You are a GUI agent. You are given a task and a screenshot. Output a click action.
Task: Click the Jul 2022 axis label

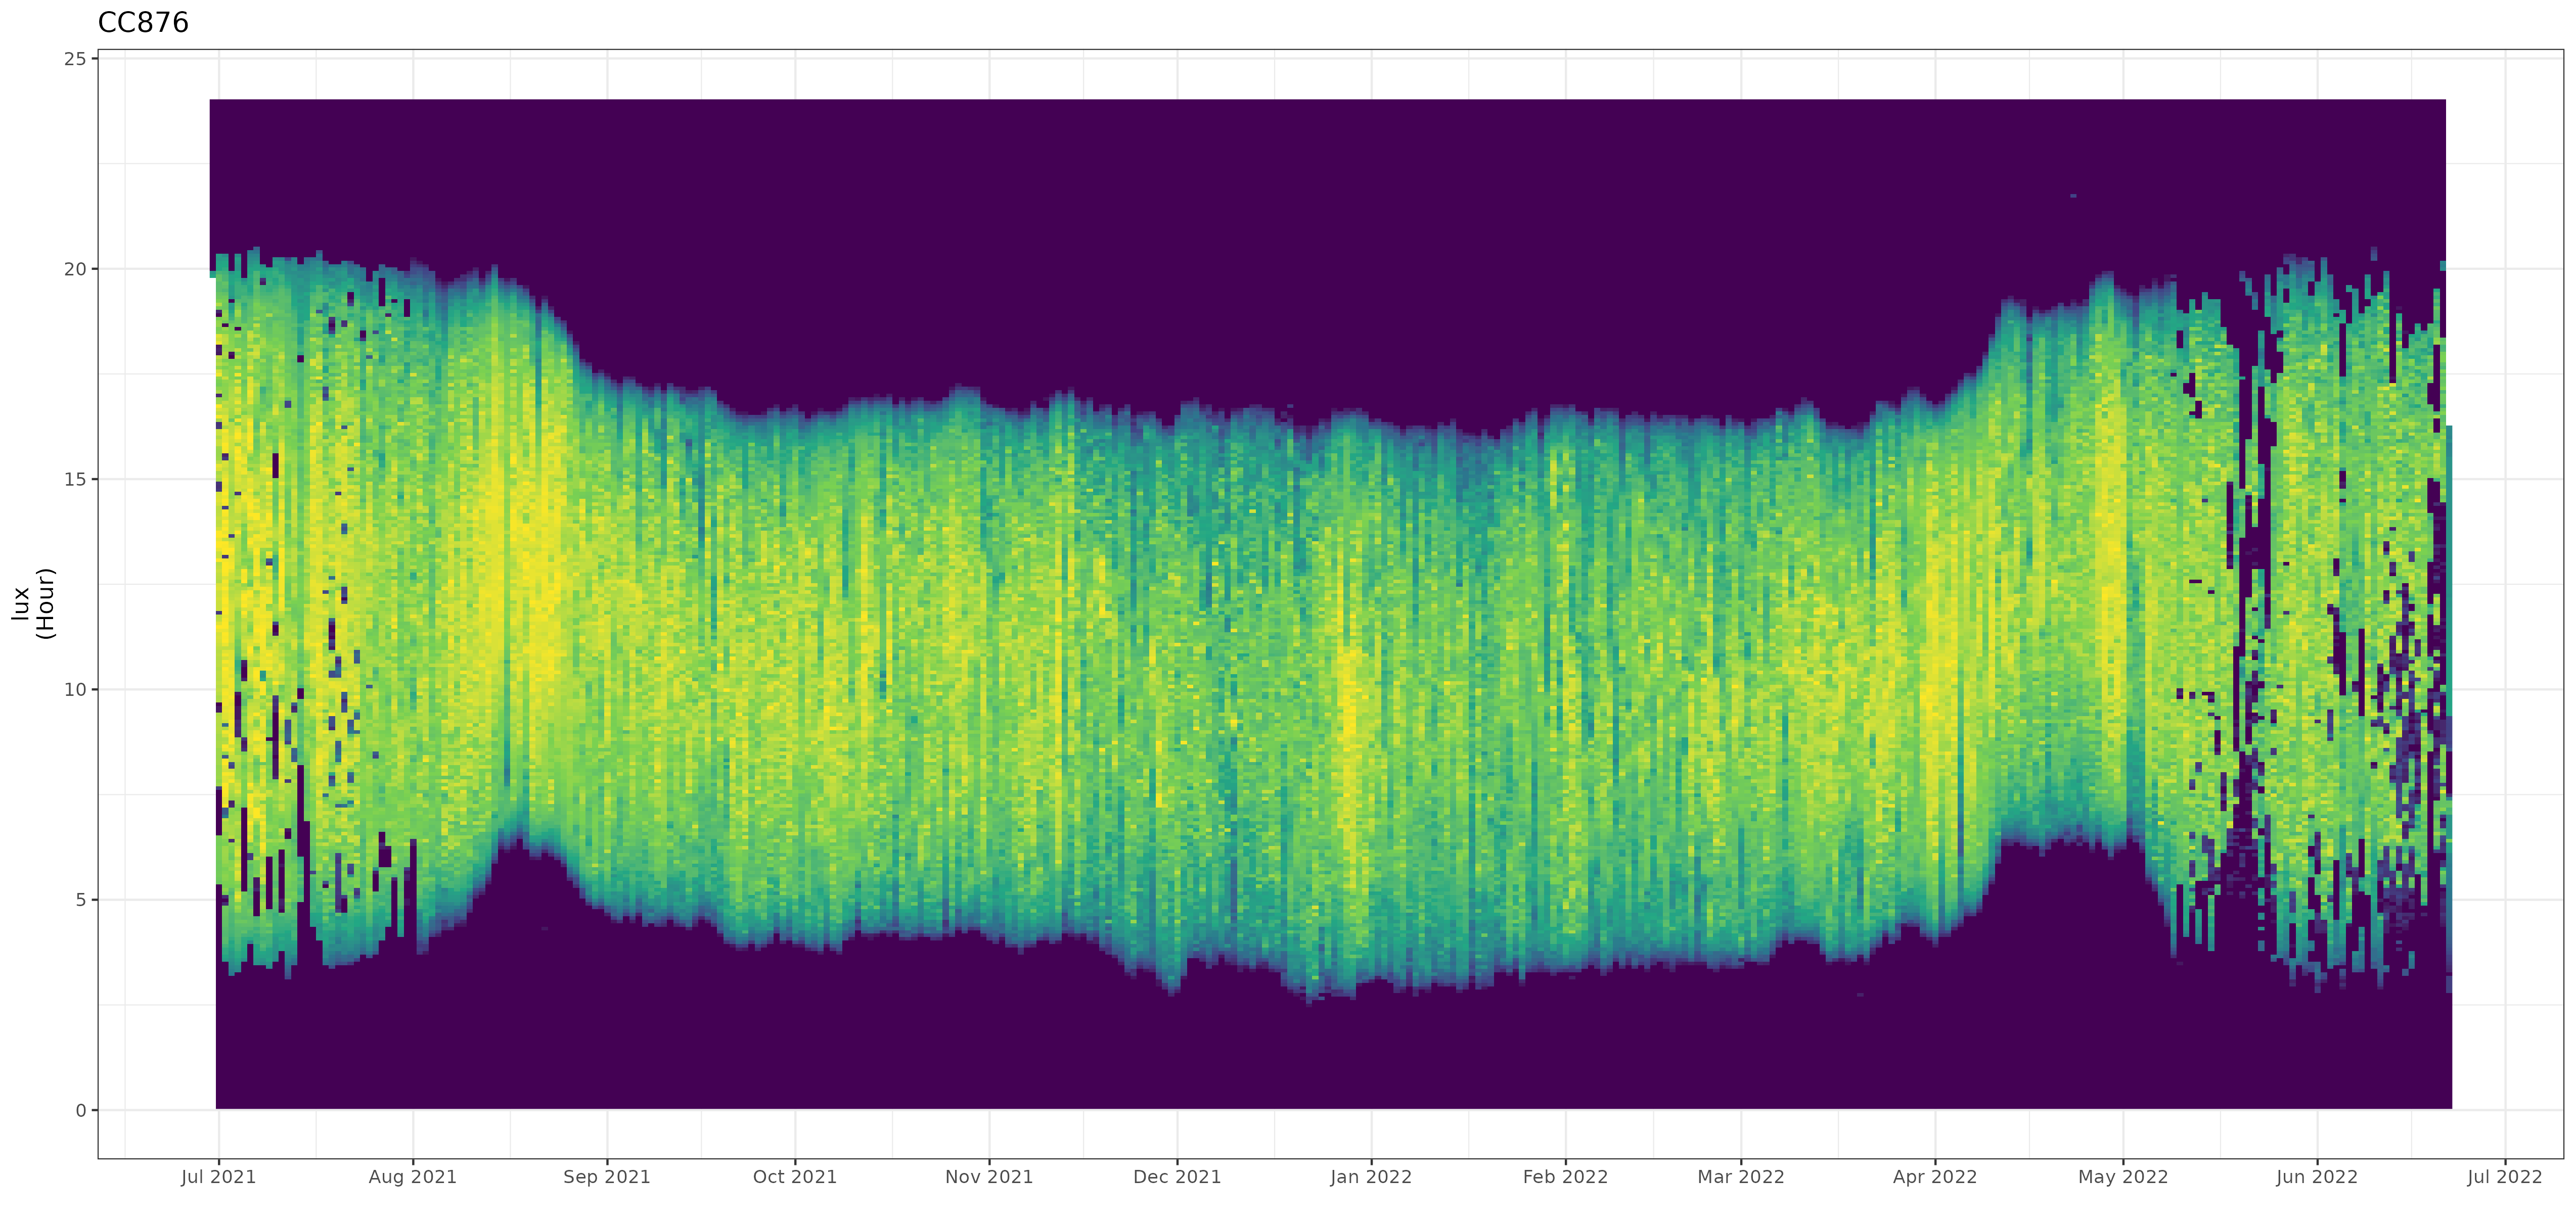point(2504,1177)
